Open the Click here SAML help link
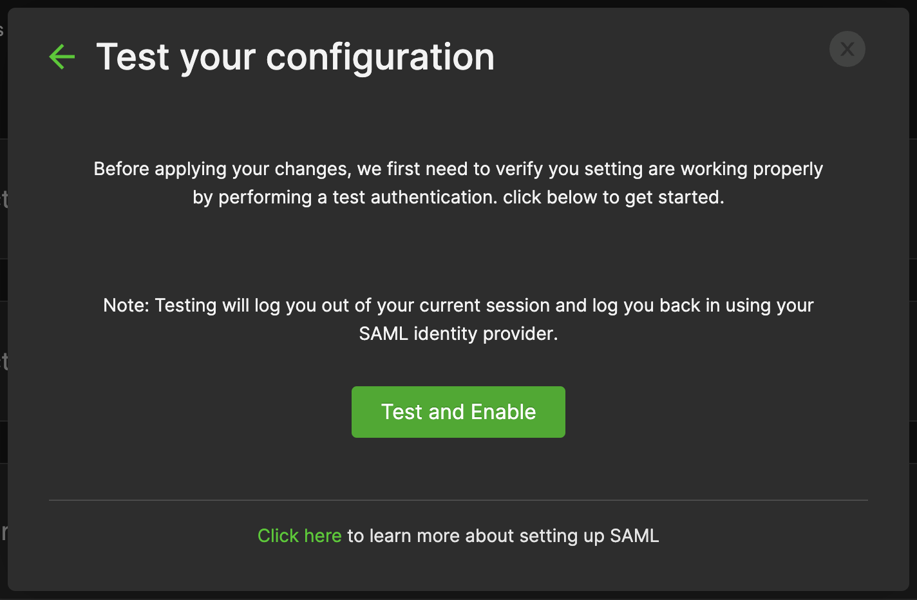917x600 pixels. [x=299, y=536]
